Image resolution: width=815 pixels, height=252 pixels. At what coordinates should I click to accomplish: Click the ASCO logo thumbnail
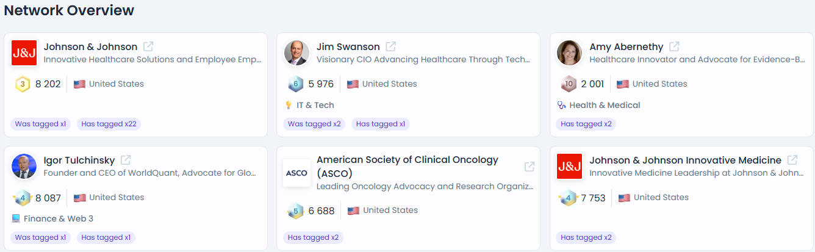coord(296,173)
